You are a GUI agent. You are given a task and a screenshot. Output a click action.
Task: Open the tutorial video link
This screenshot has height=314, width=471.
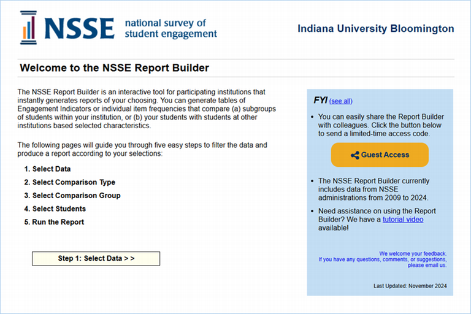click(403, 220)
